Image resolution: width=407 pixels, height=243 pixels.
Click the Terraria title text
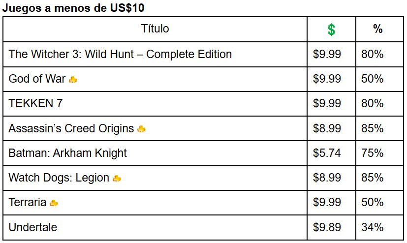27,202
